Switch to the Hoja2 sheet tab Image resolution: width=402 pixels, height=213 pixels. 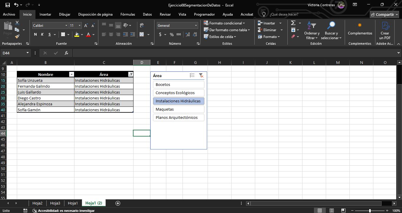(38, 203)
